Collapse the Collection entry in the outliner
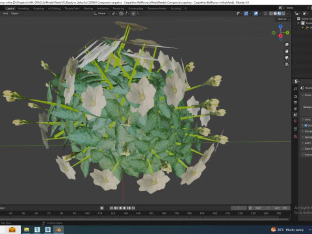The image size is (312, 234). 299,23
